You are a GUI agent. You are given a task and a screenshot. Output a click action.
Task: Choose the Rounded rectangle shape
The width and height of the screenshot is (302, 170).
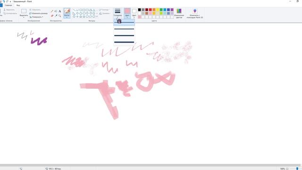click(87, 10)
